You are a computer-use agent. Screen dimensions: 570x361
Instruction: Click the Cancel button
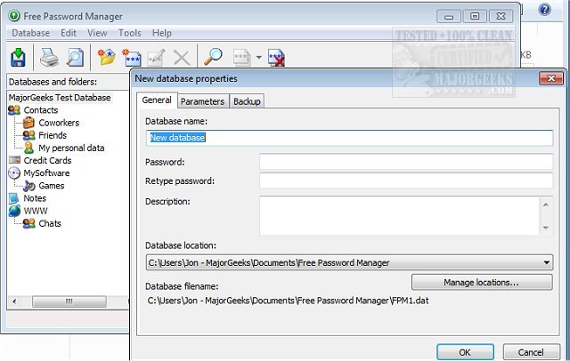(531, 352)
